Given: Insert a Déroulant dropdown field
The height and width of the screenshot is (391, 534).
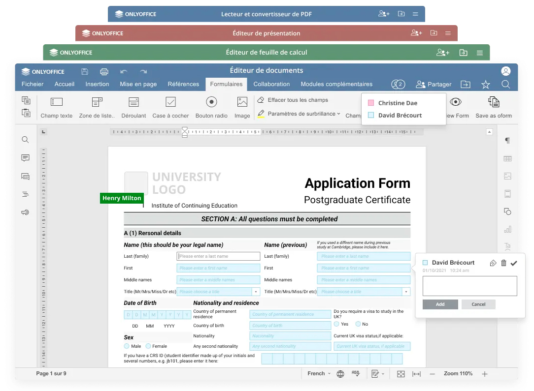Looking at the screenshot, I should point(133,107).
